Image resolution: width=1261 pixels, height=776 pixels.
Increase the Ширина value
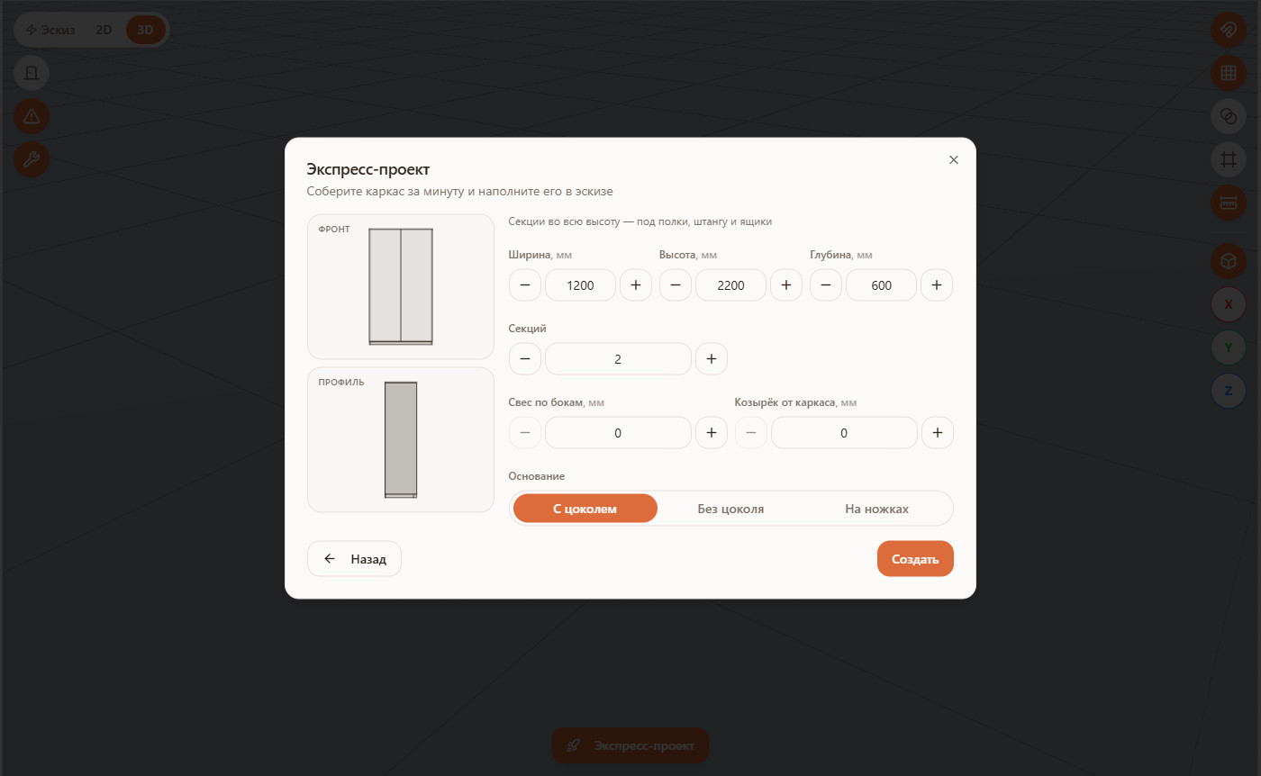pos(636,285)
